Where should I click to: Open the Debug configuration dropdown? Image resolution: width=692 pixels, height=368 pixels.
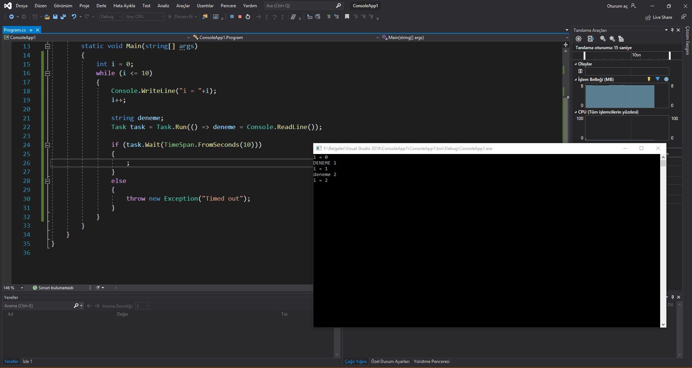pyautogui.click(x=111, y=17)
